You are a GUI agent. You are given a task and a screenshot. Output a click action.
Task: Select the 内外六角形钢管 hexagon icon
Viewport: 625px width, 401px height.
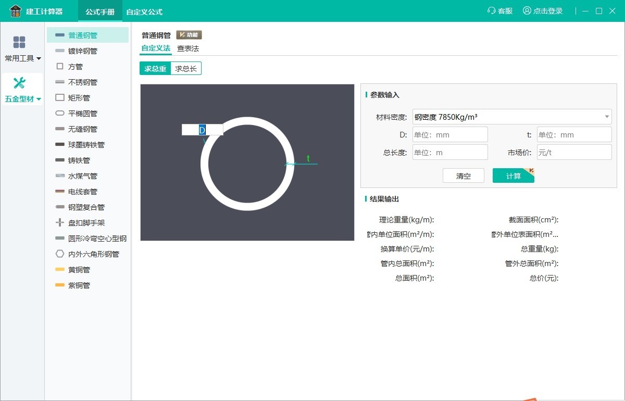click(x=59, y=254)
